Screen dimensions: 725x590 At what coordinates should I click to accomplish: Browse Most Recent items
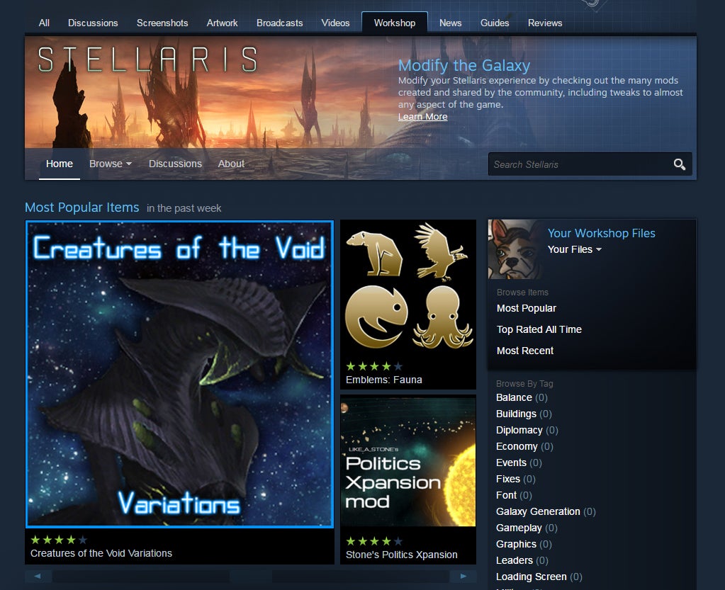tap(525, 351)
